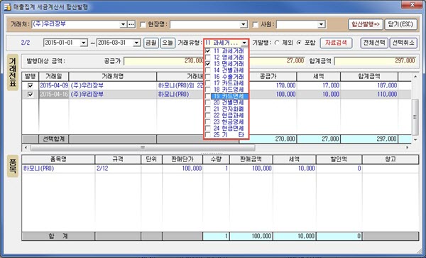Click the 거래전표 scroll up arrow
The width and height of the screenshot is (426, 258).
point(415,77)
